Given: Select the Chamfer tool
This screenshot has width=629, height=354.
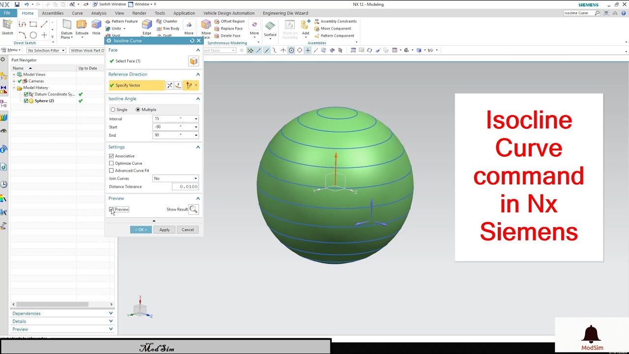Looking at the screenshot, I should 167,21.
